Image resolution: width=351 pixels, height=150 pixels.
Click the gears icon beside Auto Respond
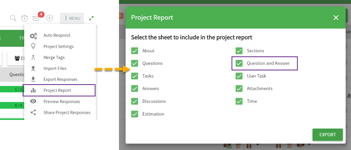33,35
